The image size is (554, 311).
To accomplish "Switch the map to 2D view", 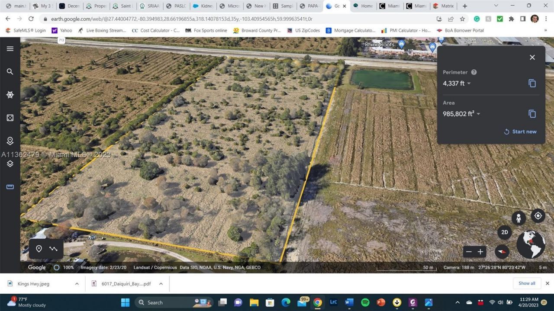I will (505, 232).
